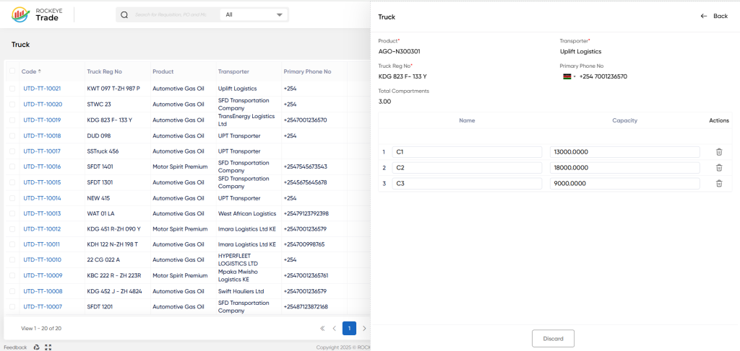The width and height of the screenshot is (740, 351).
Task: Click phone number +254 7001236570
Action: coord(603,76)
